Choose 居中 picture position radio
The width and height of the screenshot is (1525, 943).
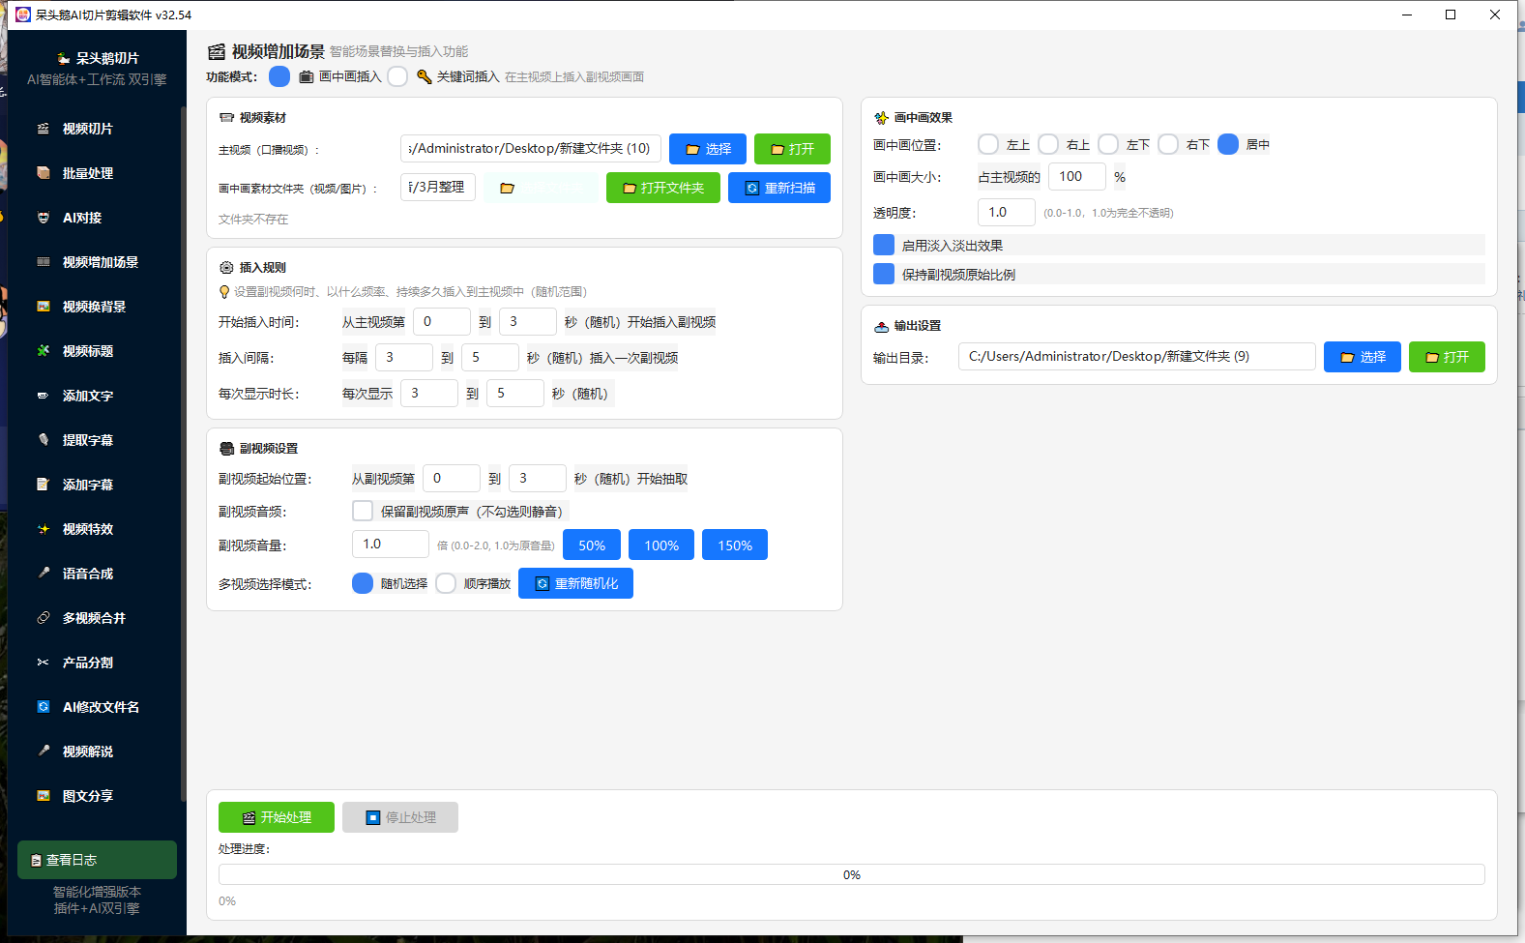click(1228, 144)
